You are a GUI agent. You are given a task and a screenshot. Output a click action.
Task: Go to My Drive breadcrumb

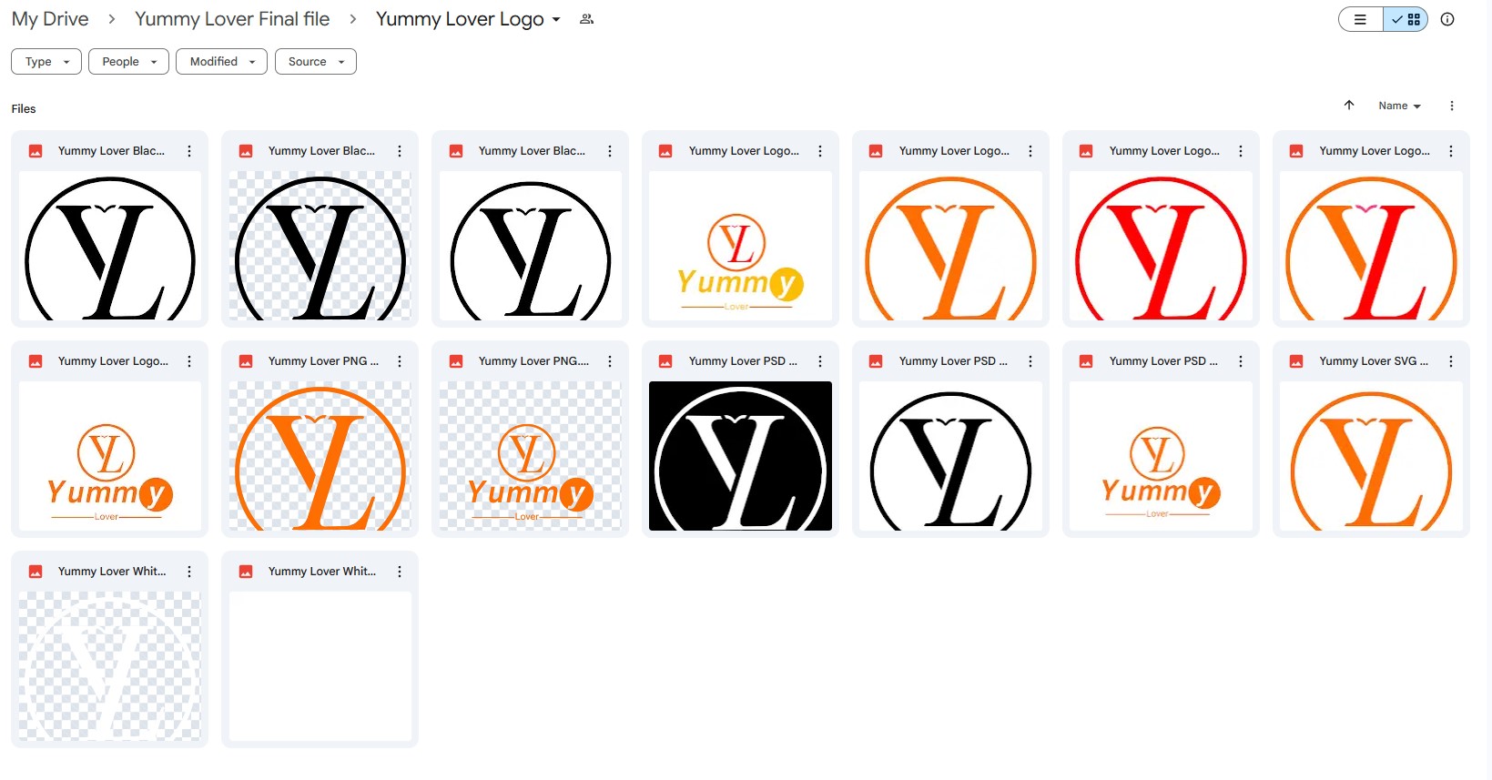[50, 19]
